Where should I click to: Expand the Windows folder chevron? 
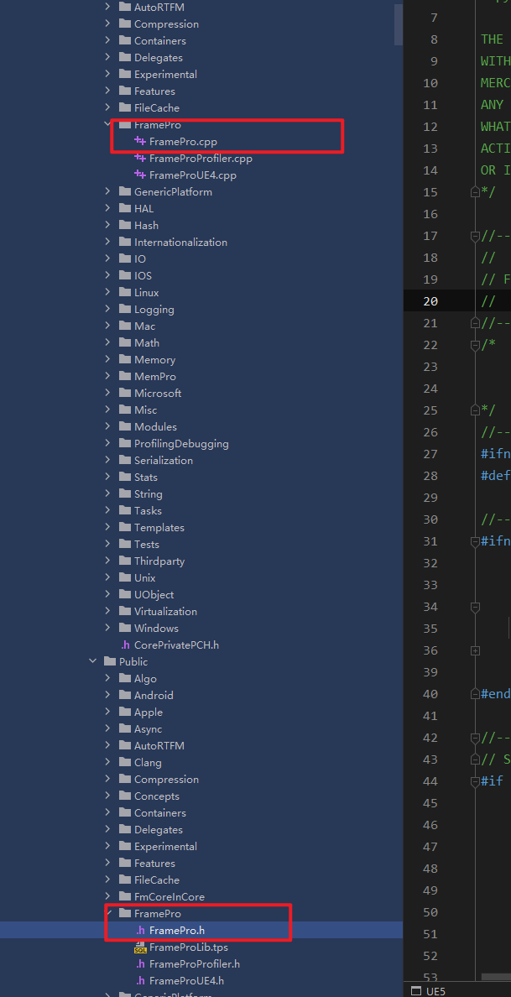point(108,629)
